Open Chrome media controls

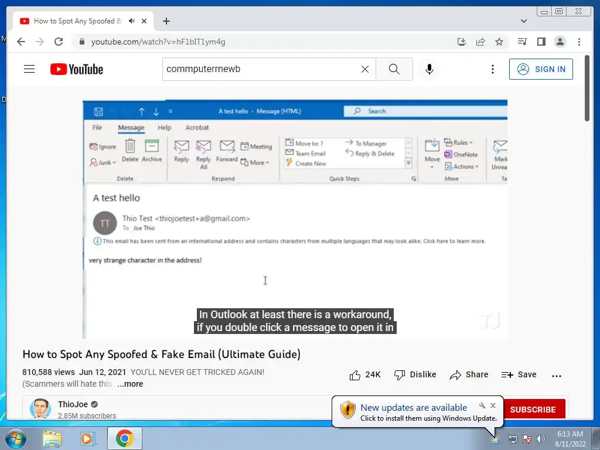tap(522, 42)
